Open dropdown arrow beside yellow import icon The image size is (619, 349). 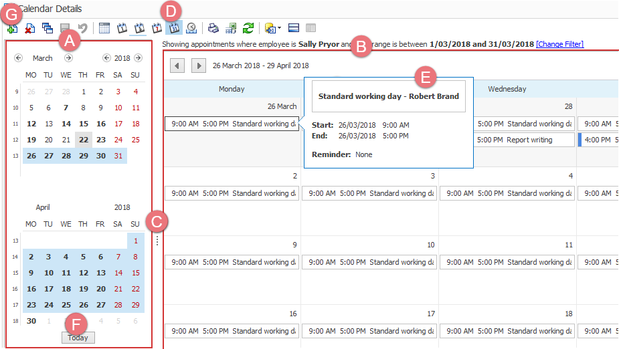click(x=279, y=28)
